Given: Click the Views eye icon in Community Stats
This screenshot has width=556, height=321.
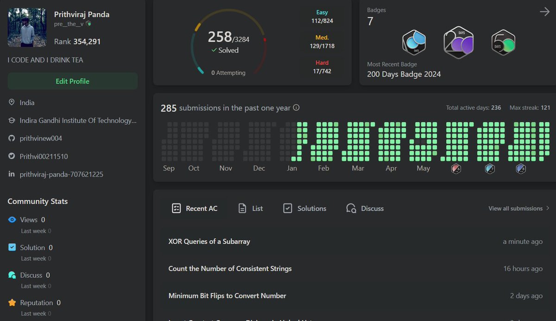Looking at the screenshot, I should [x=12, y=220].
